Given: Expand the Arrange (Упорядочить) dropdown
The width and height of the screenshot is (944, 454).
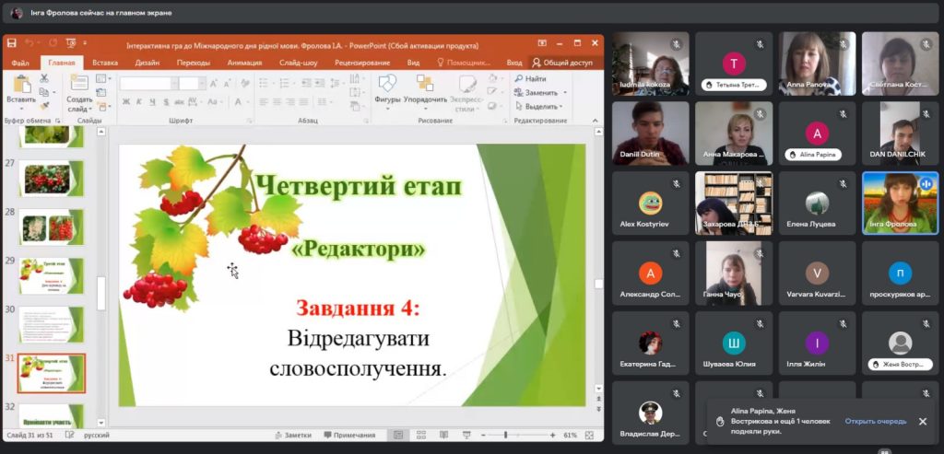Looking at the screenshot, I should [425, 99].
